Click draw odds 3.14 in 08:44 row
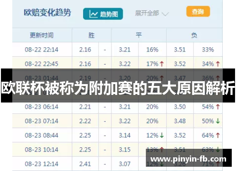This screenshot has height=171, width=236. [125, 135]
